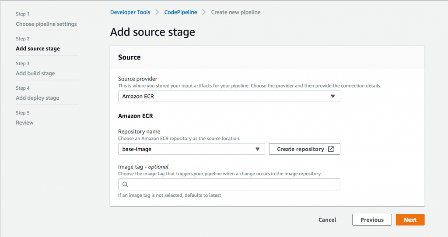Click the Source provider dropdown arrow
The image size is (448, 237).
click(x=332, y=97)
